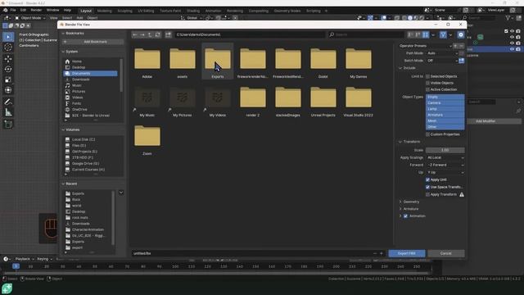Click Export FBX button
The height and width of the screenshot is (295, 524).
(x=407, y=253)
